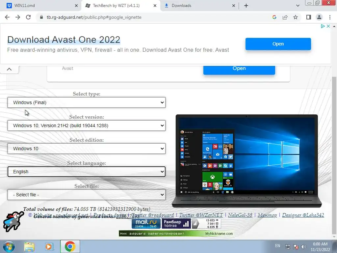Open the Select type dropdown
This screenshot has width=337, height=253.
pos(87,102)
